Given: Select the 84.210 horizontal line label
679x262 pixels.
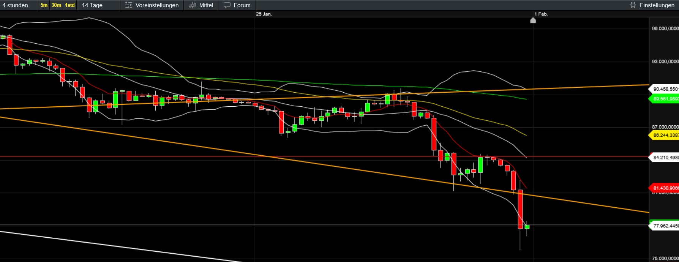Looking at the screenshot, I should [665, 157].
